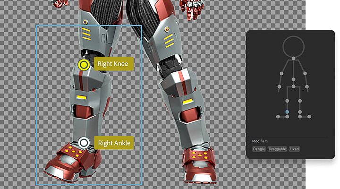Select the knee node on skeleton's right leg

(300, 101)
